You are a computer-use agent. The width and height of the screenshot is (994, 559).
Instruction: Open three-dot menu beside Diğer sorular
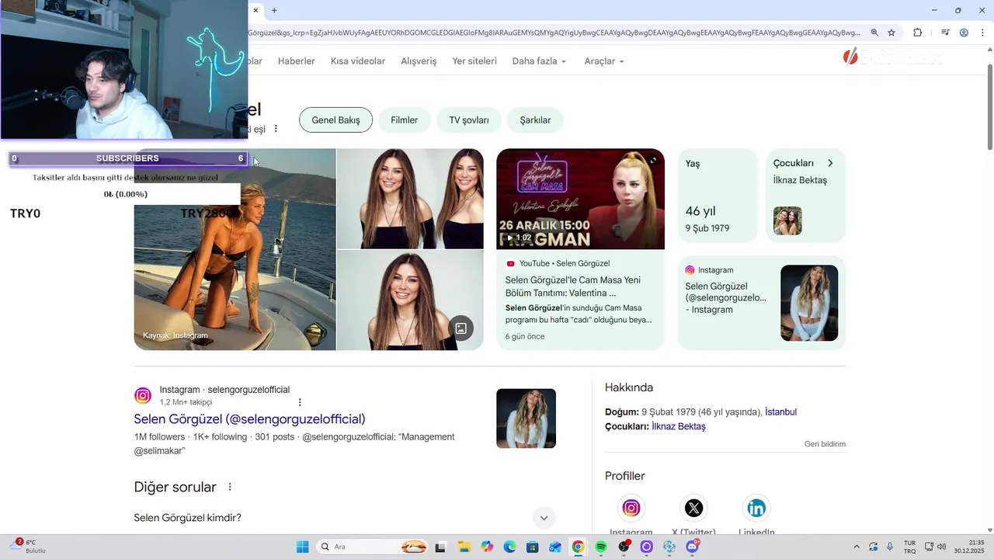click(x=230, y=487)
